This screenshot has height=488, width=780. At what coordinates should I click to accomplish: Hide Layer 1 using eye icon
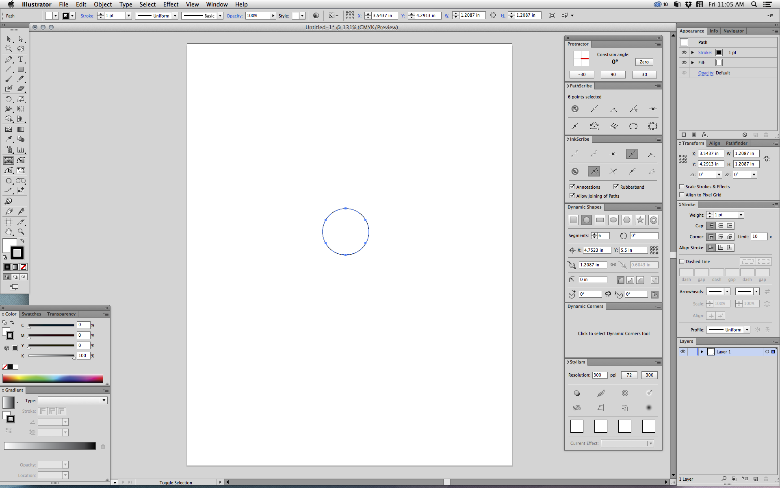[683, 352]
